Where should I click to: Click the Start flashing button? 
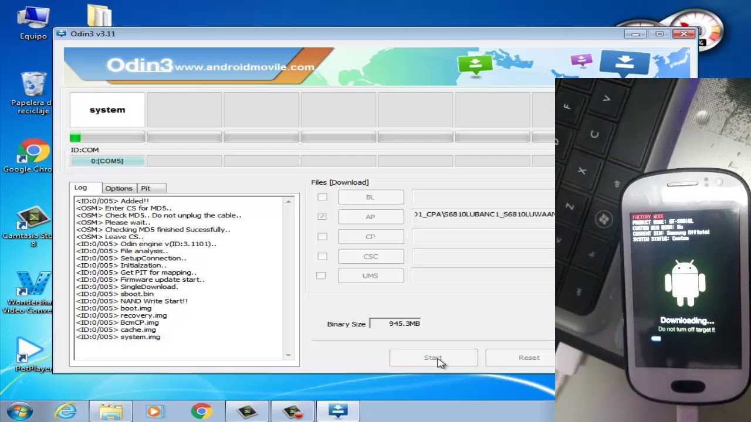(x=434, y=358)
